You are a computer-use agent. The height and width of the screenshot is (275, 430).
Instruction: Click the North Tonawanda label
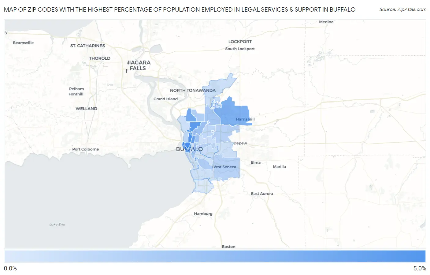(x=193, y=91)
